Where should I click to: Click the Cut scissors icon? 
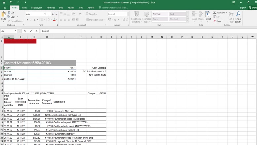pyautogui.click(x=9, y=13)
